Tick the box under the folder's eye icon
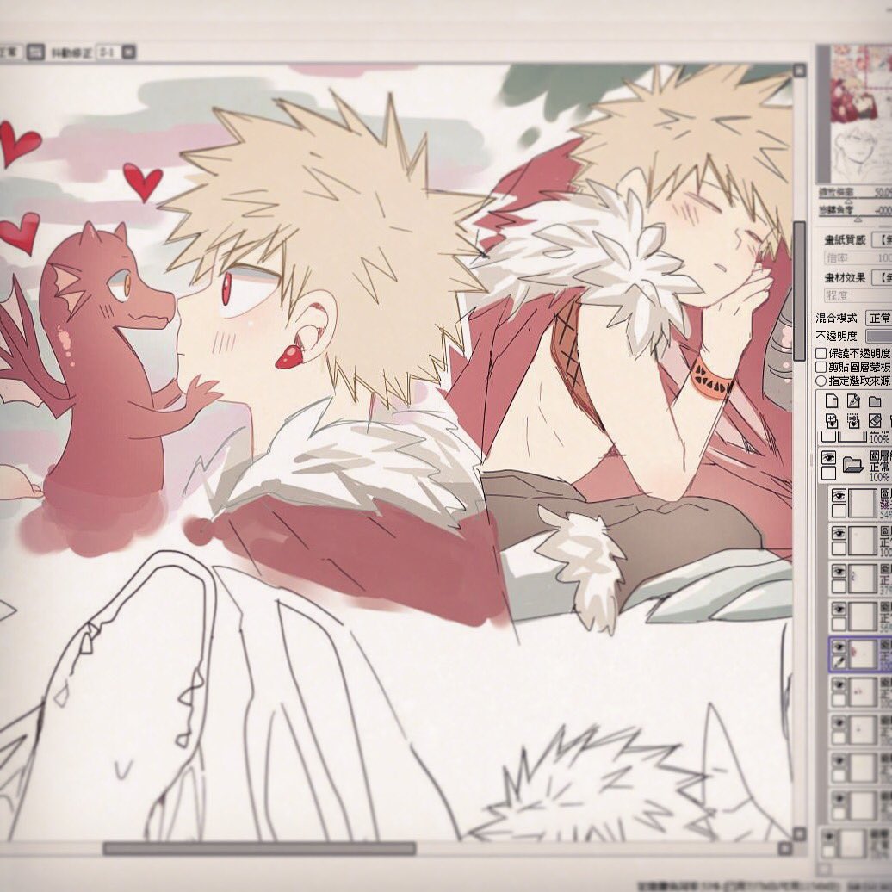Viewport: 892px width, 892px height. [828, 474]
